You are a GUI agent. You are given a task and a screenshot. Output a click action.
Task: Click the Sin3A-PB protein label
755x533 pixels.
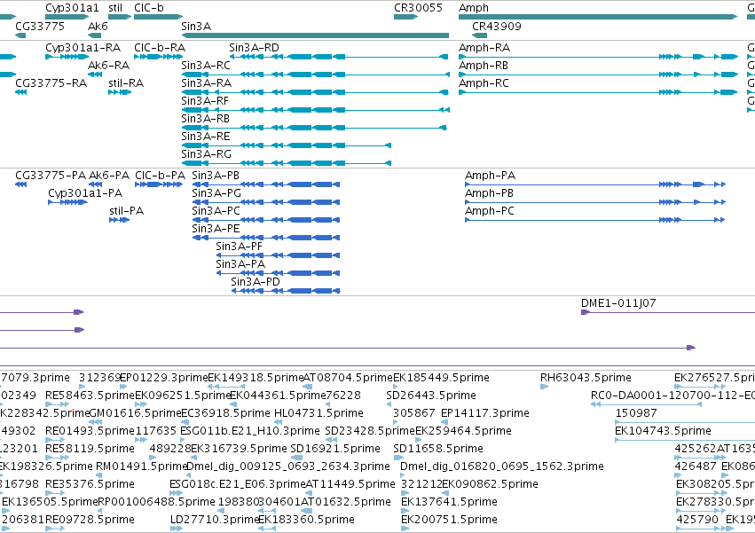tap(216, 176)
